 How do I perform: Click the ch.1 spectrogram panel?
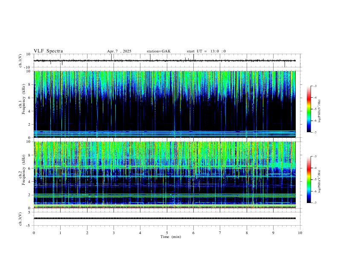165,104
